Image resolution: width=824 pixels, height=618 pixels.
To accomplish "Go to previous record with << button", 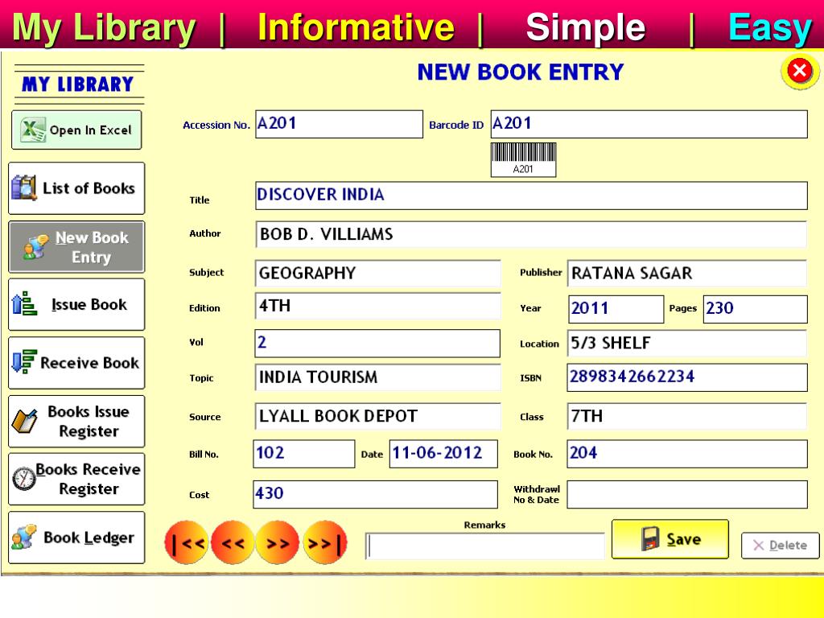I will (233, 542).
